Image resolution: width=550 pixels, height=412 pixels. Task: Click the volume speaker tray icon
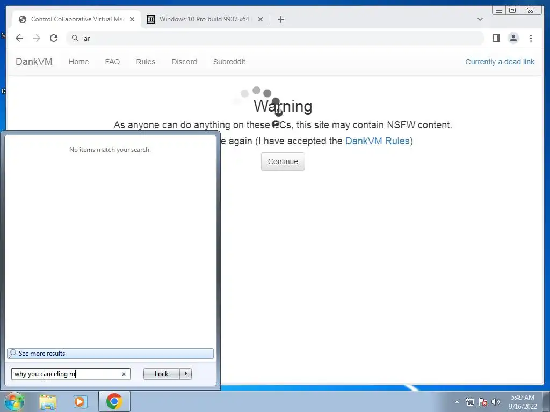coord(496,402)
